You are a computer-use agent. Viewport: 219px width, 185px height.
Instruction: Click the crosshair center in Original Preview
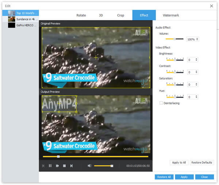click(x=96, y=57)
